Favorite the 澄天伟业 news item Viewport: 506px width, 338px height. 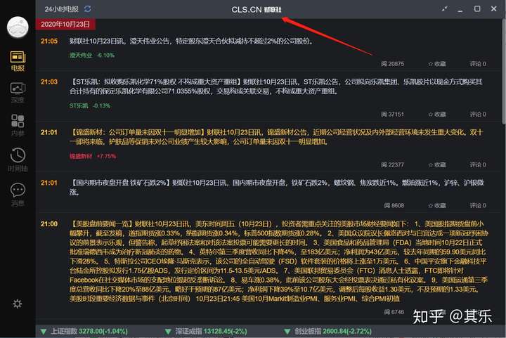click(437, 64)
